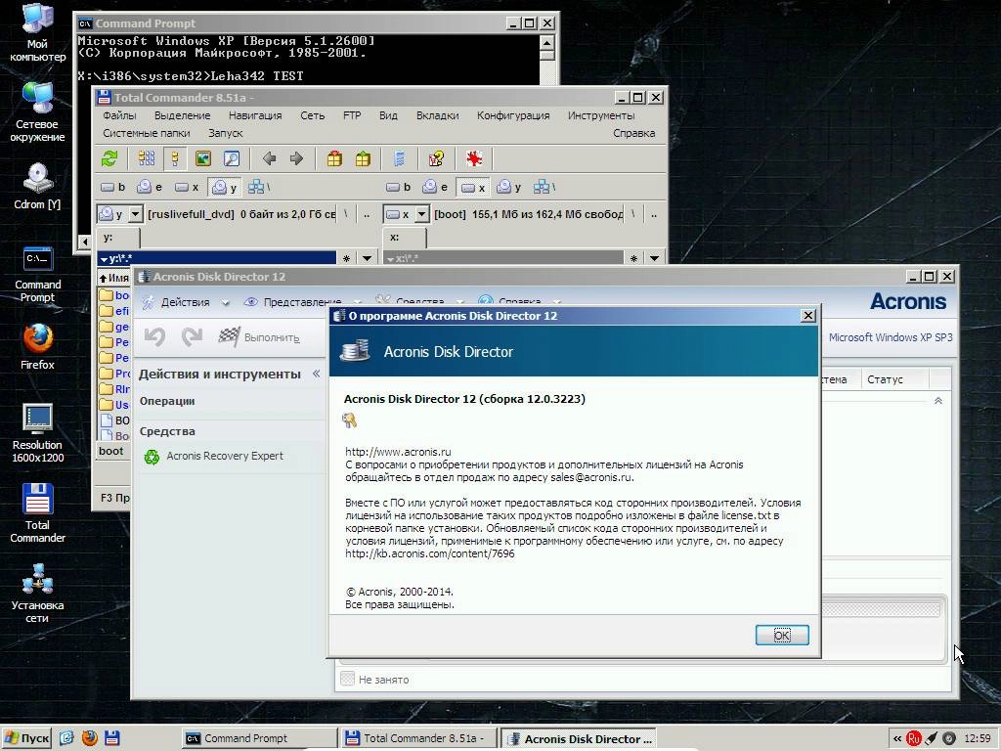The height and width of the screenshot is (751, 1001).
Task: Click the notepad icon in Total Commander toolbar
Action: click(x=400, y=159)
